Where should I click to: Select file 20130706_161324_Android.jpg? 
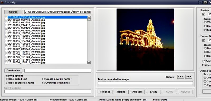point(27,57)
